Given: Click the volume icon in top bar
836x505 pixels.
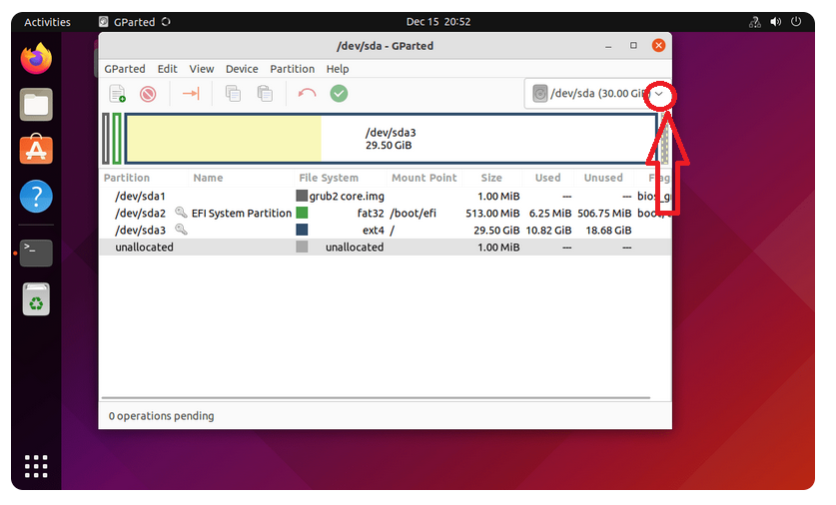Looking at the screenshot, I should [776, 22].
